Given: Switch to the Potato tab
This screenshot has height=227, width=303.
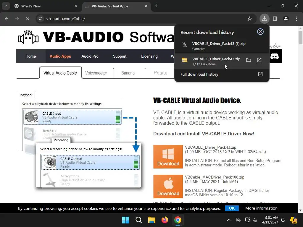Looking at the screenshot, I should click(x=160, y=73).
